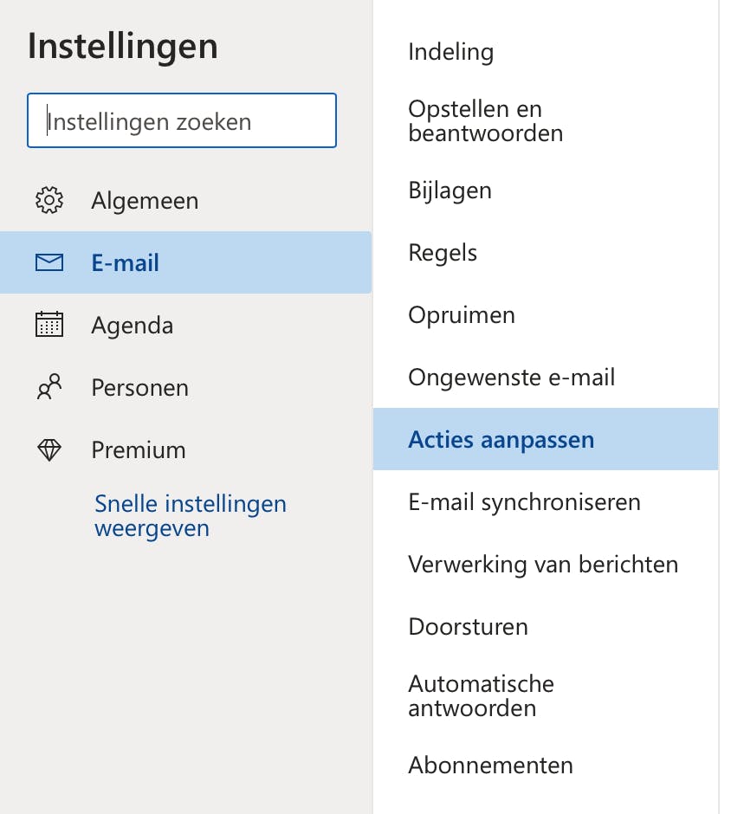Open the Abonnementen section
Image resolution: width=731 pixels, height=814 pixels.
pos(490,765)
